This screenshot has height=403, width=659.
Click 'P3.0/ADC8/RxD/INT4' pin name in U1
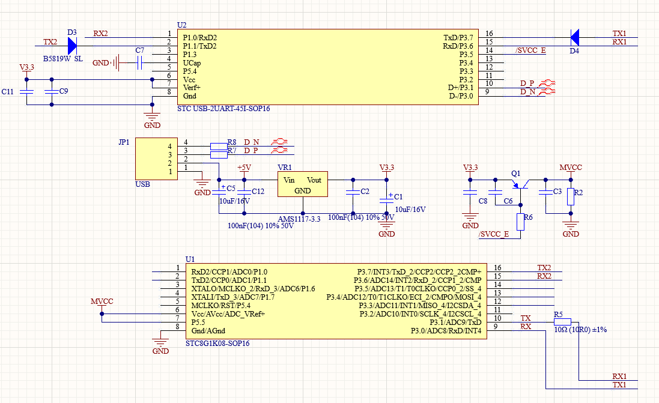point(446,331)
